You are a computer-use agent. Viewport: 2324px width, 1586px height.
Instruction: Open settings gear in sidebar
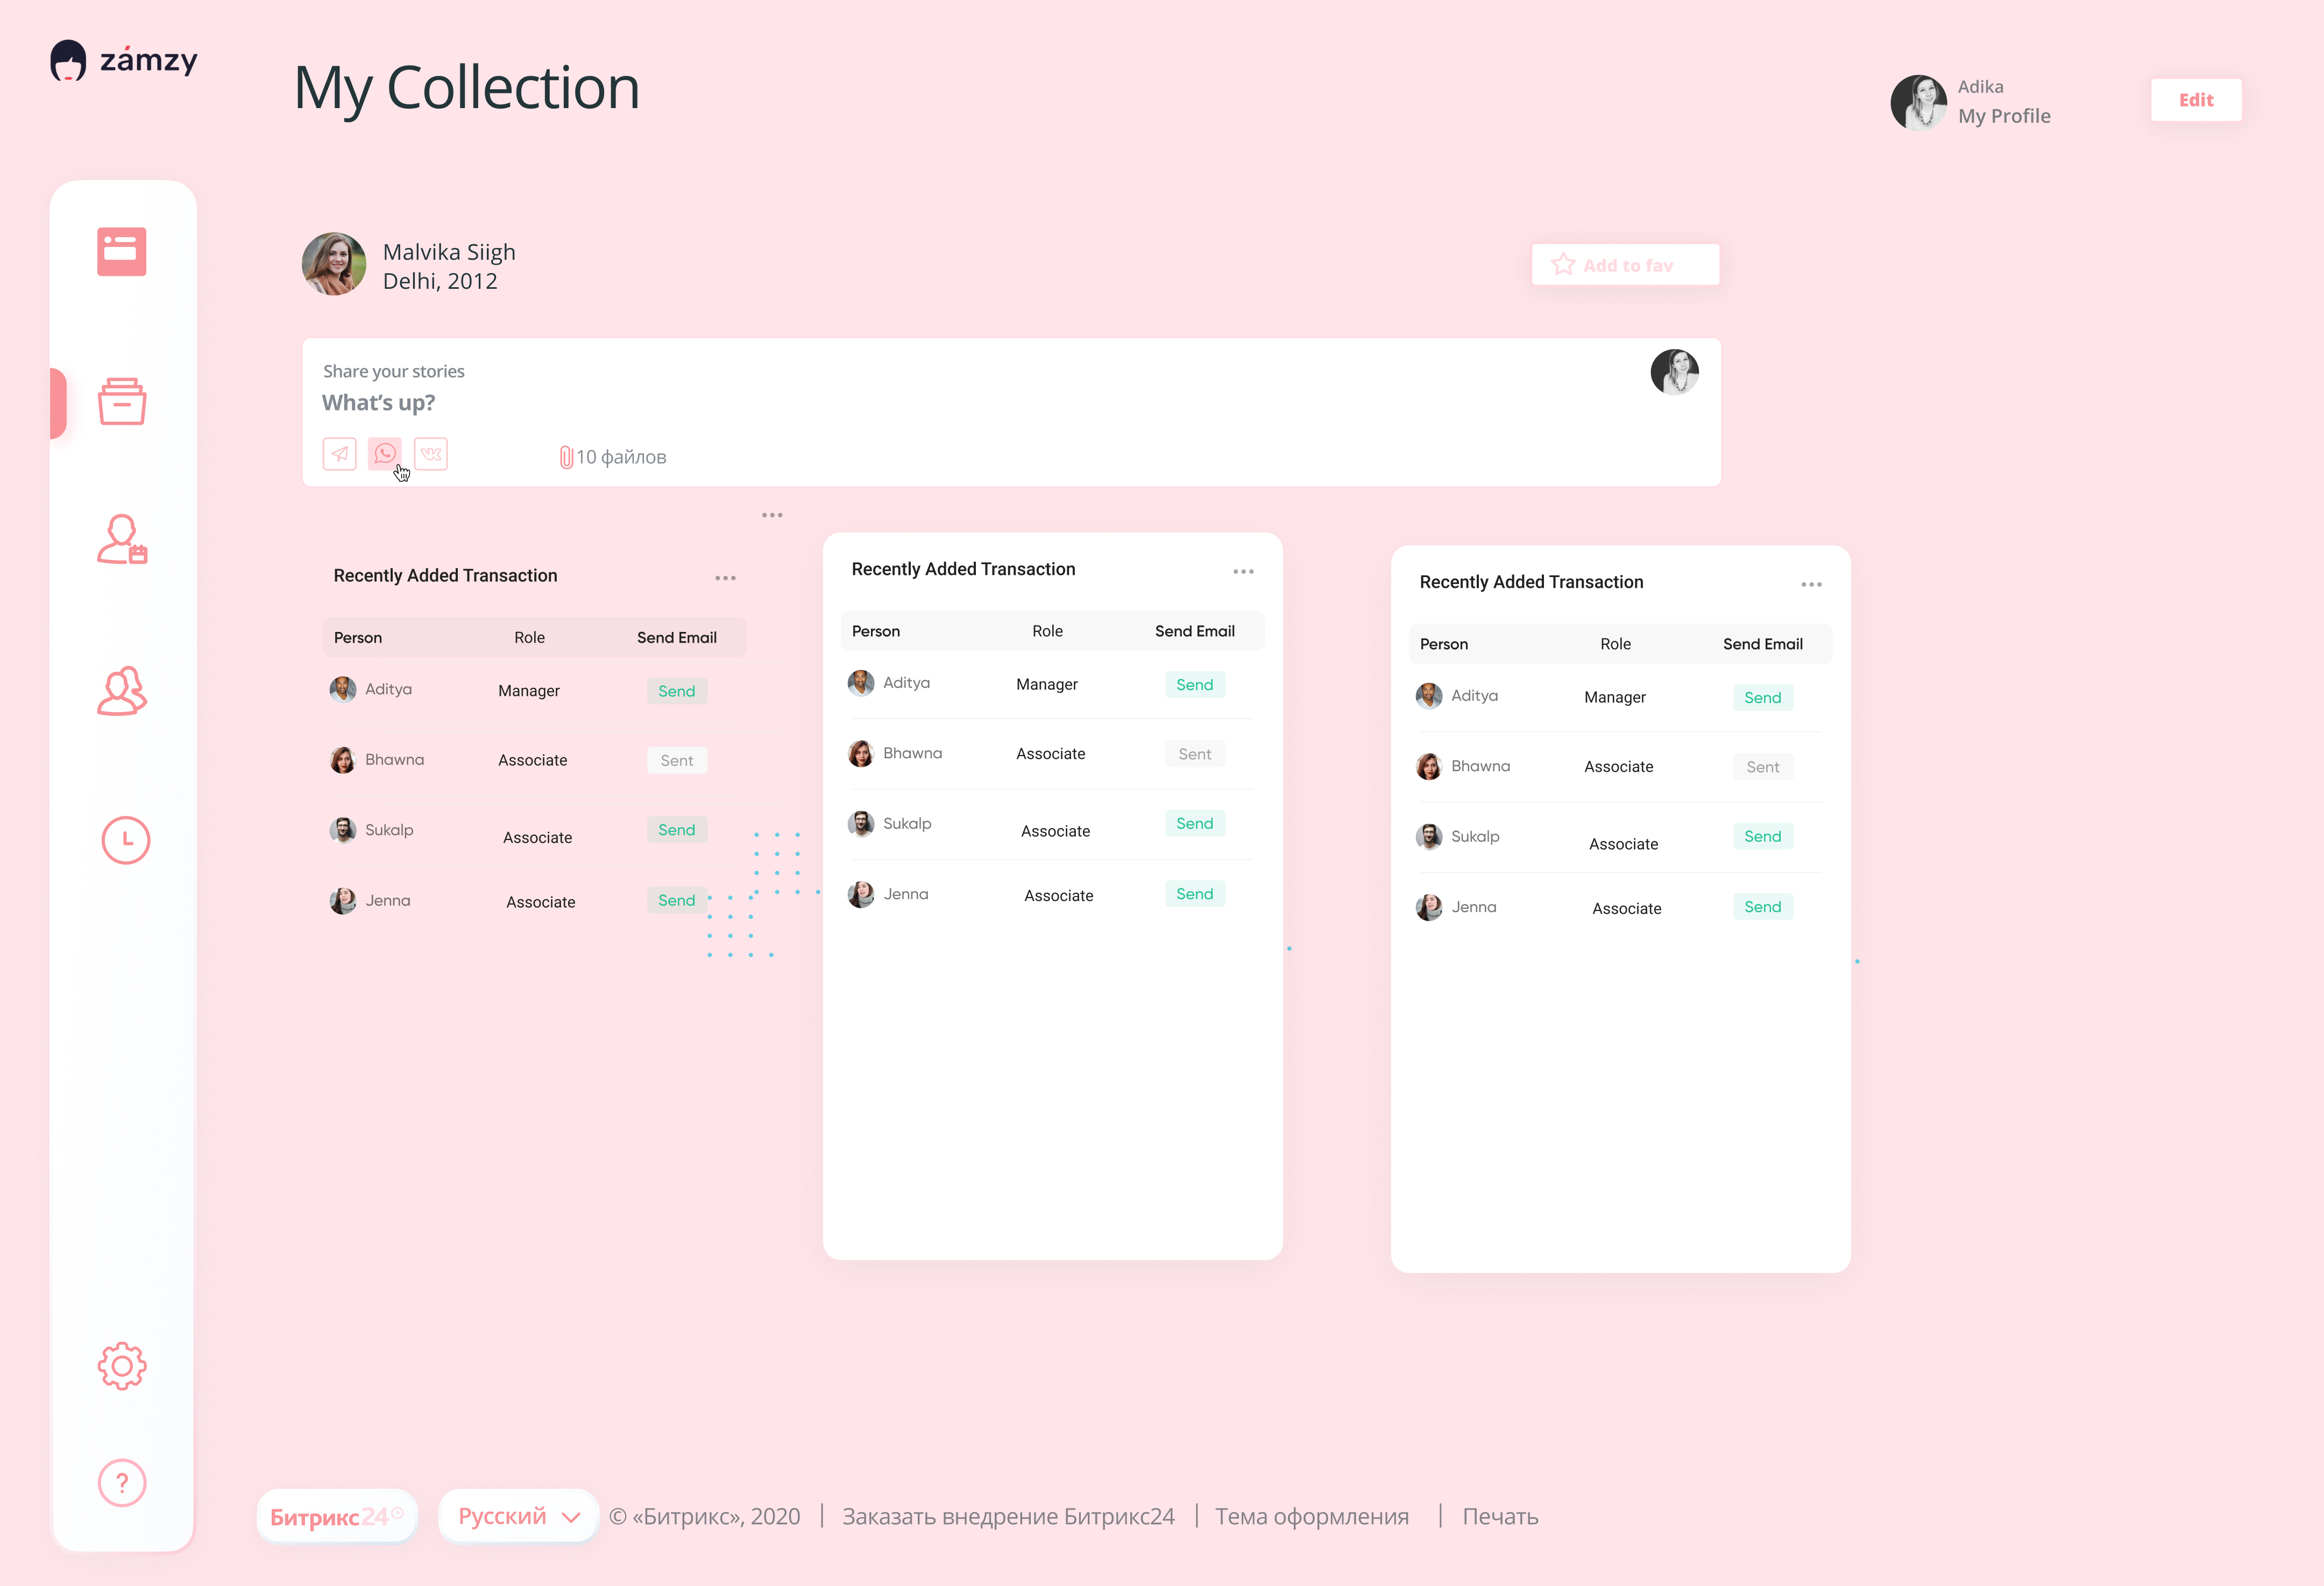coord(122,1366)
